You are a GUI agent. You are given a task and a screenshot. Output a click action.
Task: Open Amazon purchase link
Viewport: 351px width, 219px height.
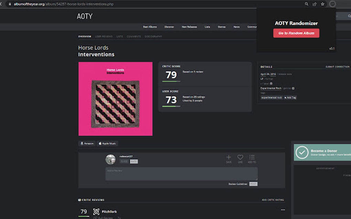87,143
